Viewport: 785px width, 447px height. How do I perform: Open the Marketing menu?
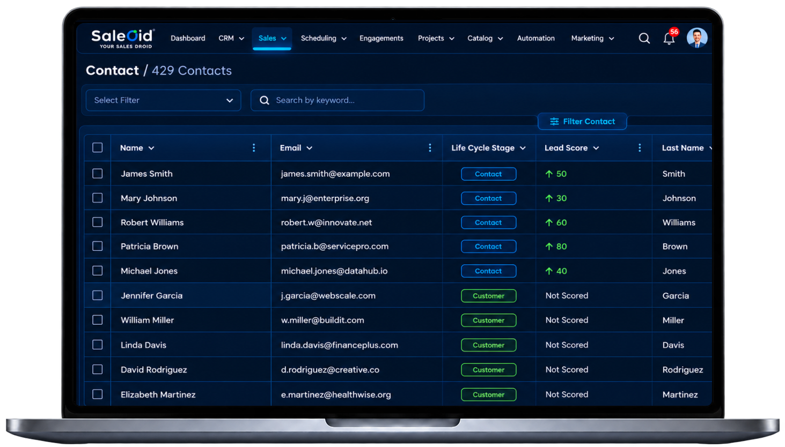point(592,39)
